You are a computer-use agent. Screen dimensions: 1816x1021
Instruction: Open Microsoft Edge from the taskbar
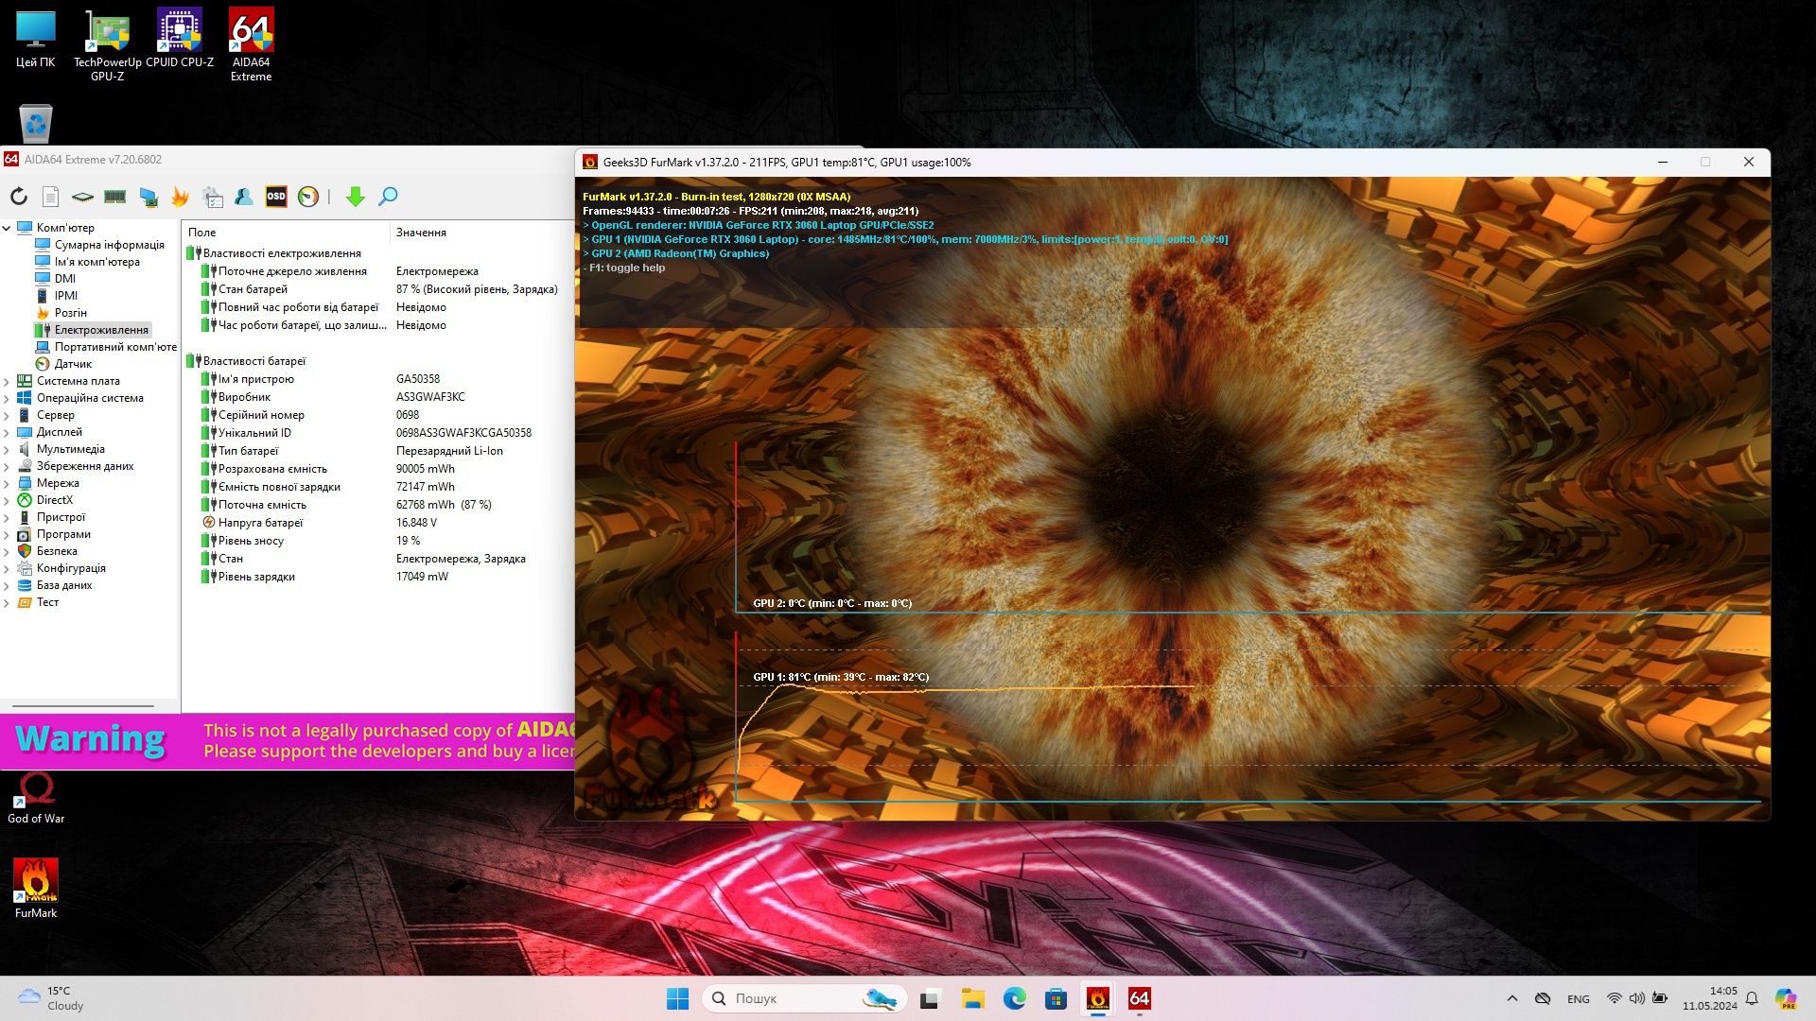click(1014, 998)
